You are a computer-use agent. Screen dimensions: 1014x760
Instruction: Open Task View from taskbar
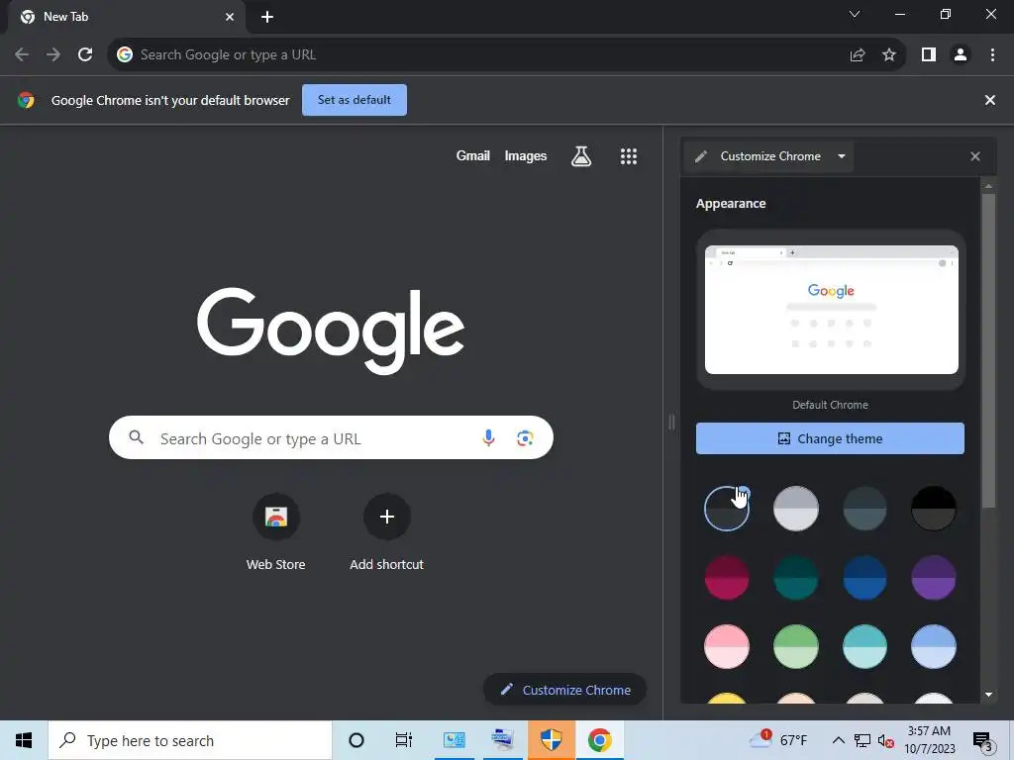coord(404,740)
